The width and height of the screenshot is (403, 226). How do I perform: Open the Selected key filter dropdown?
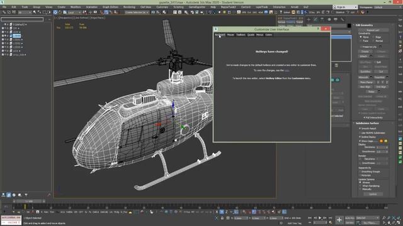[368, 218]
